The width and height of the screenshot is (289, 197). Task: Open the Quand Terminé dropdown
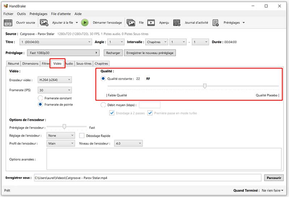272,191
